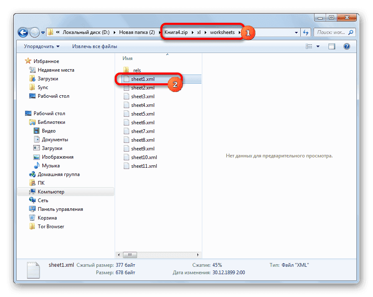373x297 pixels.
Task: Click the xl breadcrumb segment
Action: [199, 32]
